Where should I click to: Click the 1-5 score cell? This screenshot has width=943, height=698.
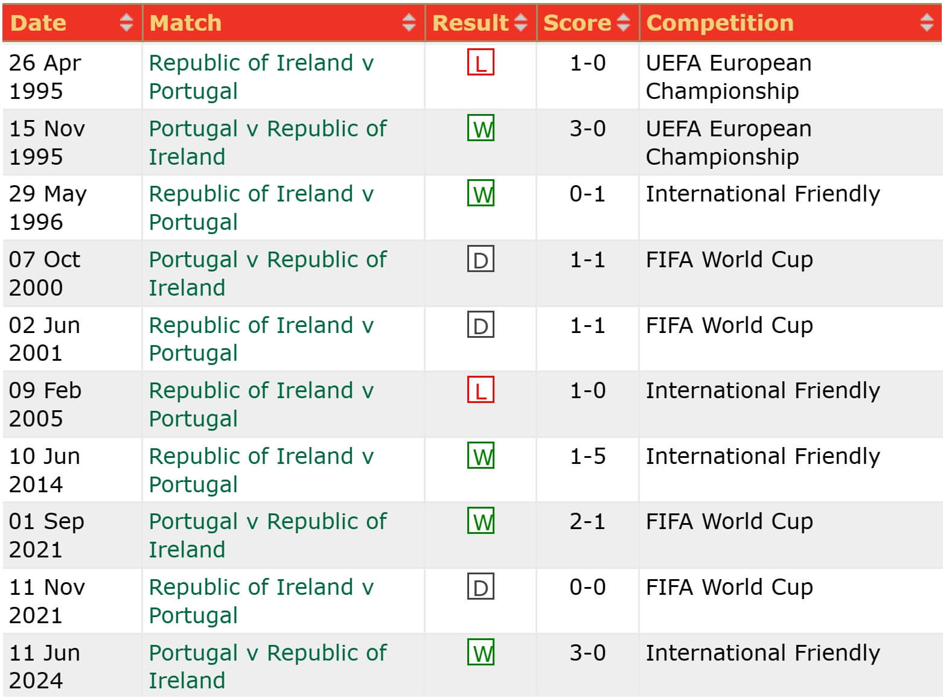pyautogui.click(x=587, y=457)
